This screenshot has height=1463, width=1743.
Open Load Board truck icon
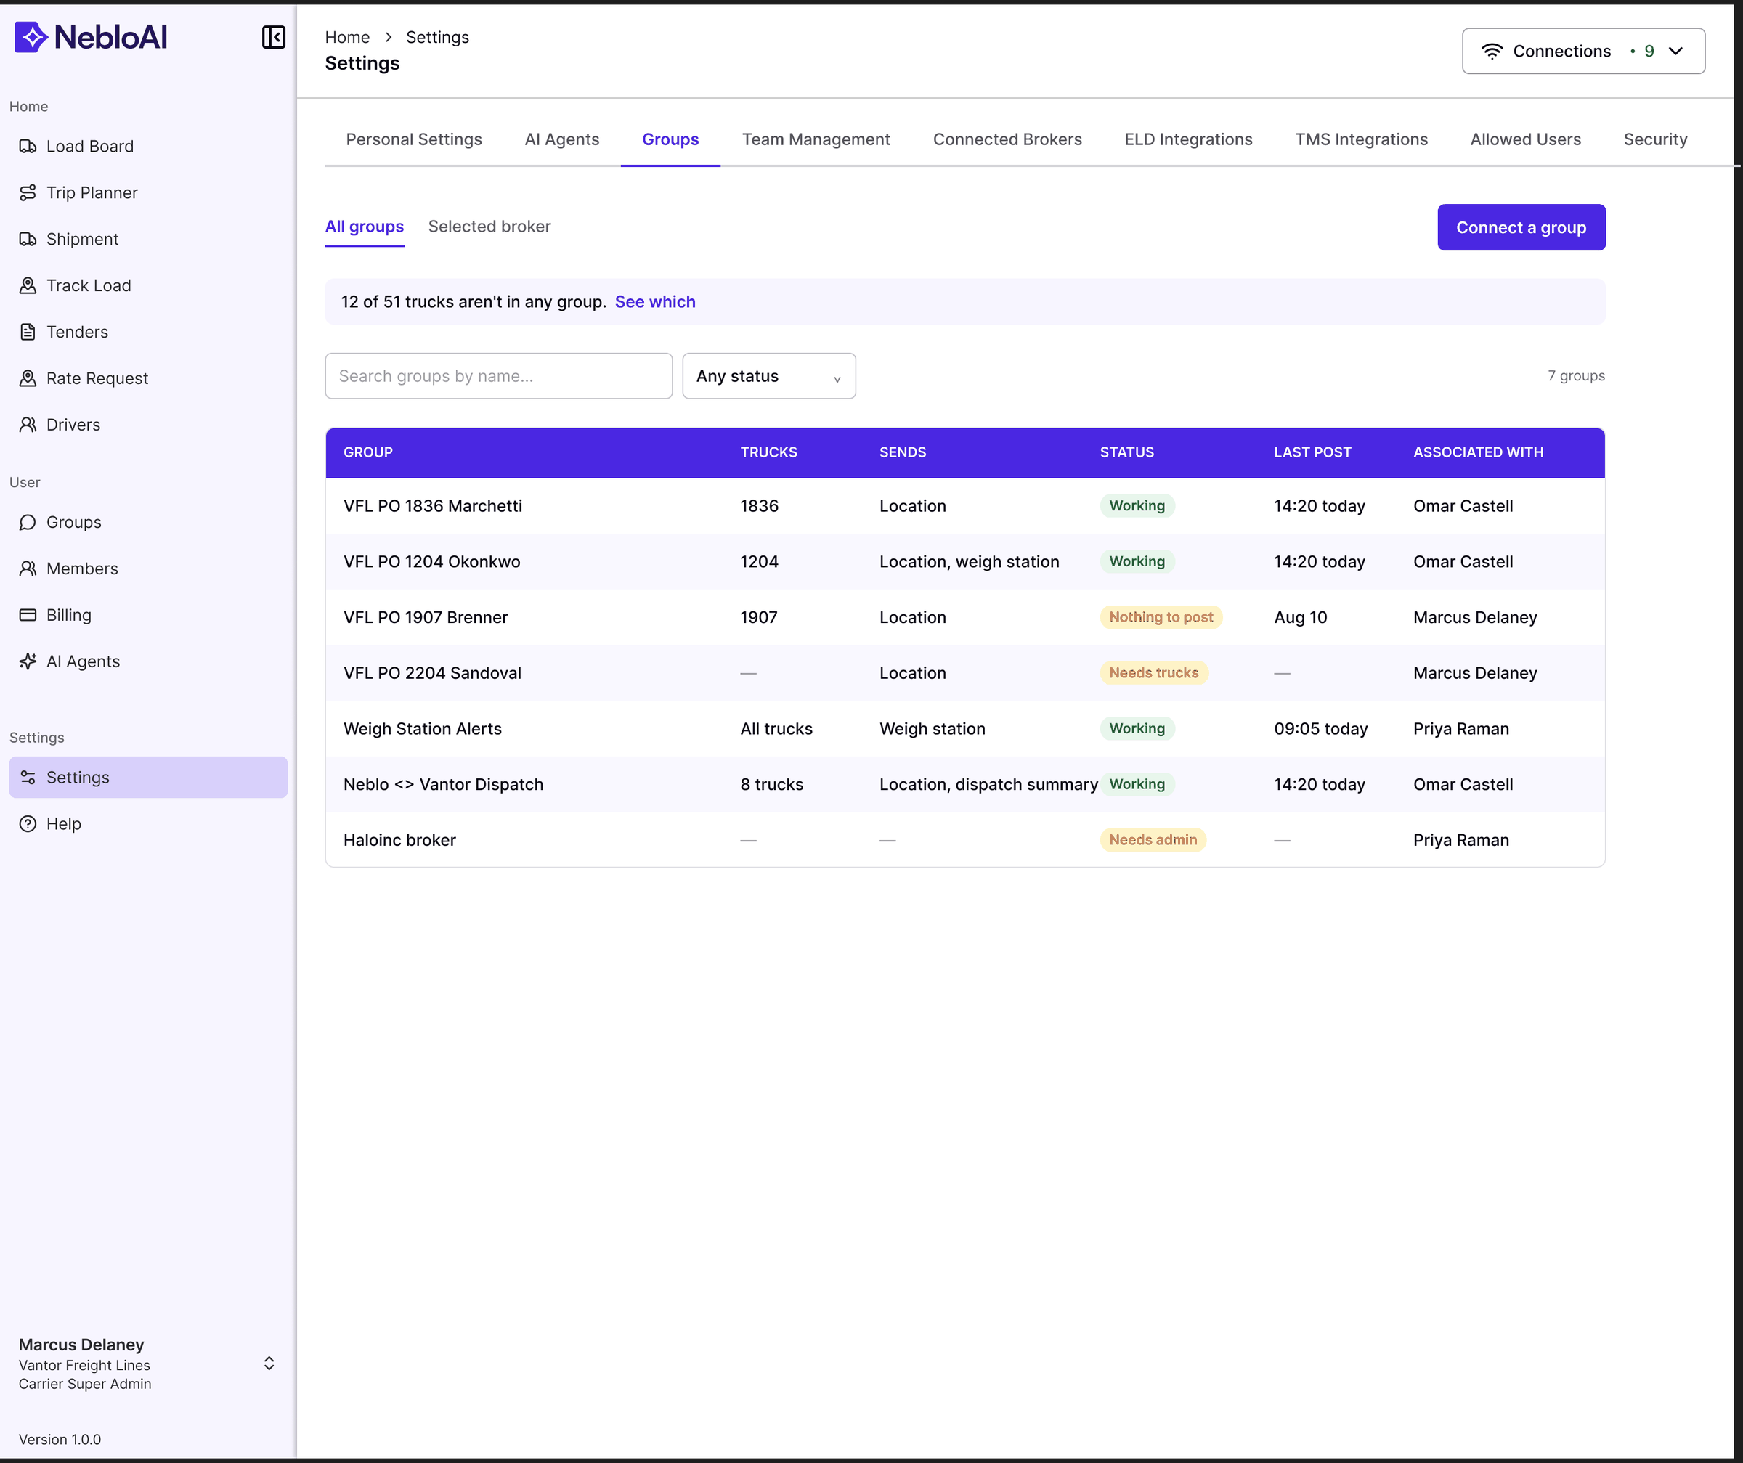(28, 146)
